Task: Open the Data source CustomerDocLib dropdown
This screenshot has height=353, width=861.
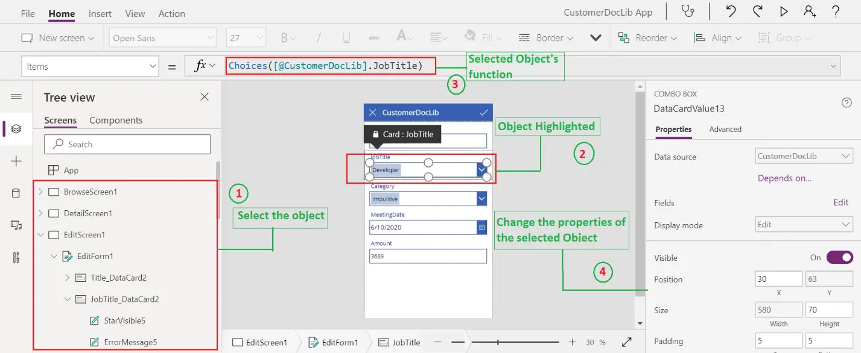Action: coord(804,156)
